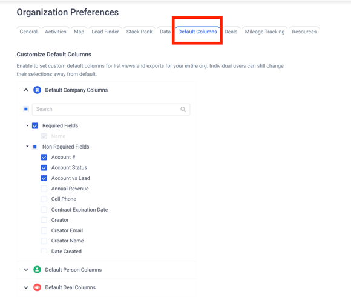The image size is (351, 297).
Task: Collapse the Required Fields tree arrow
Action: pos(27,125)
